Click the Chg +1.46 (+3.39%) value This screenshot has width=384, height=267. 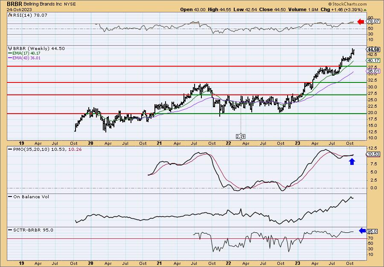(x=341, y=9)
